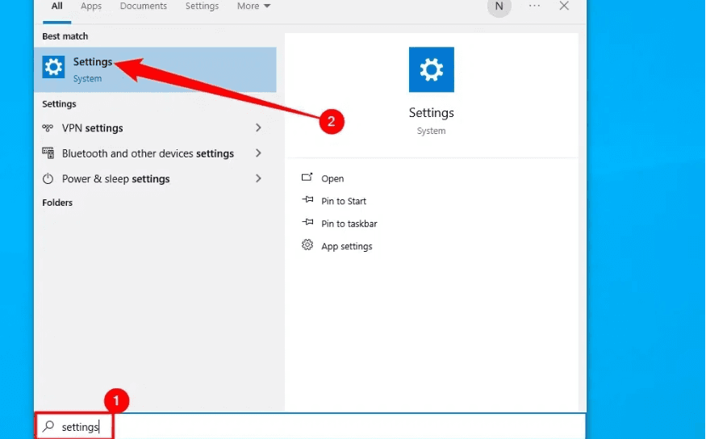This screenshot has width=706, height=439.
Task: Click the Power & sleep icon
Action: 48,179
